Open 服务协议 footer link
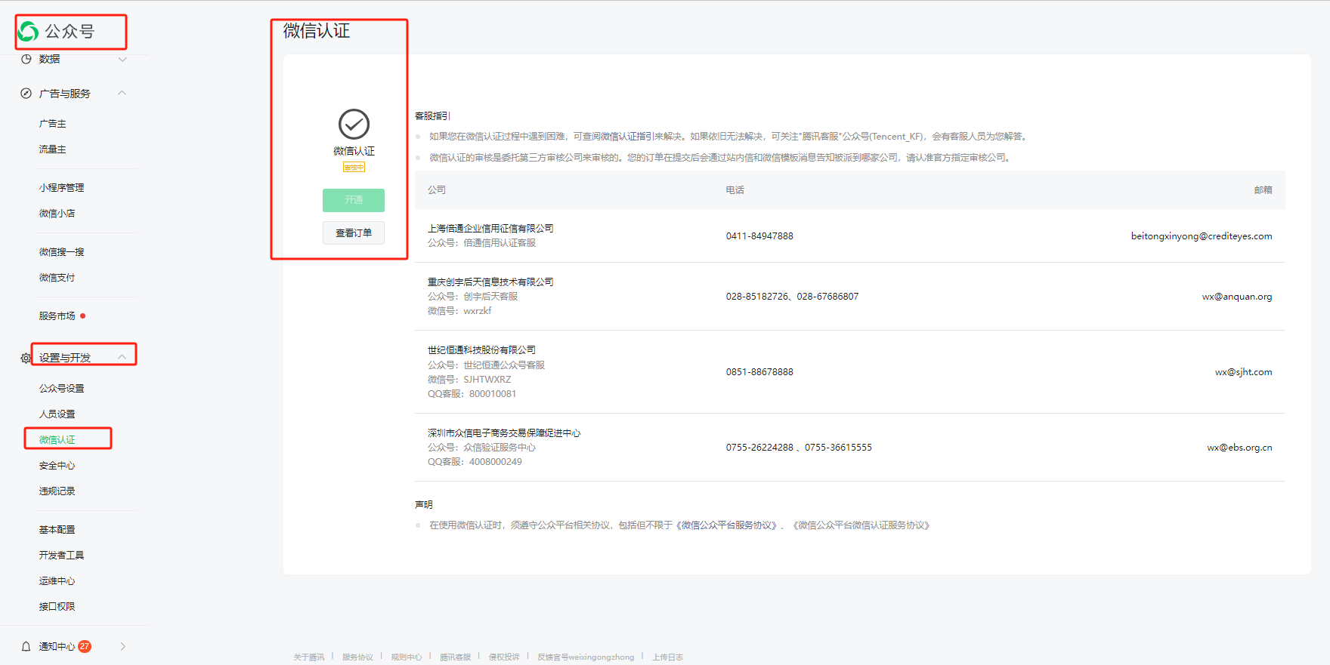 coord(357,657)
